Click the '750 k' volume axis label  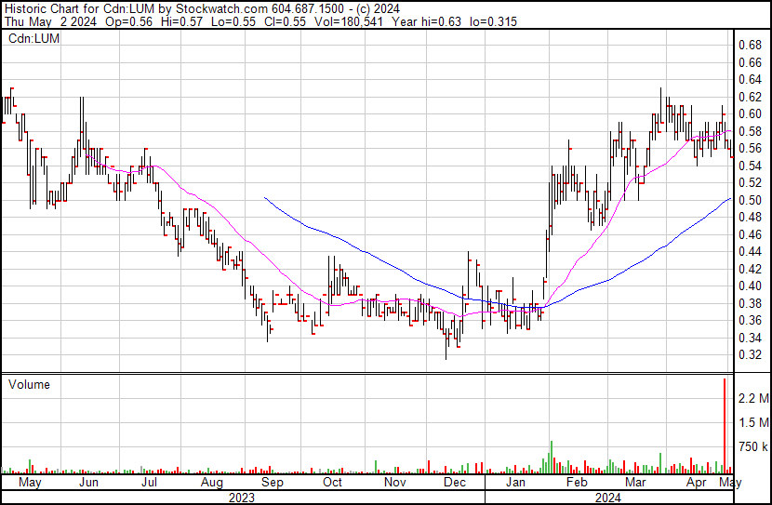pos(753,447)
